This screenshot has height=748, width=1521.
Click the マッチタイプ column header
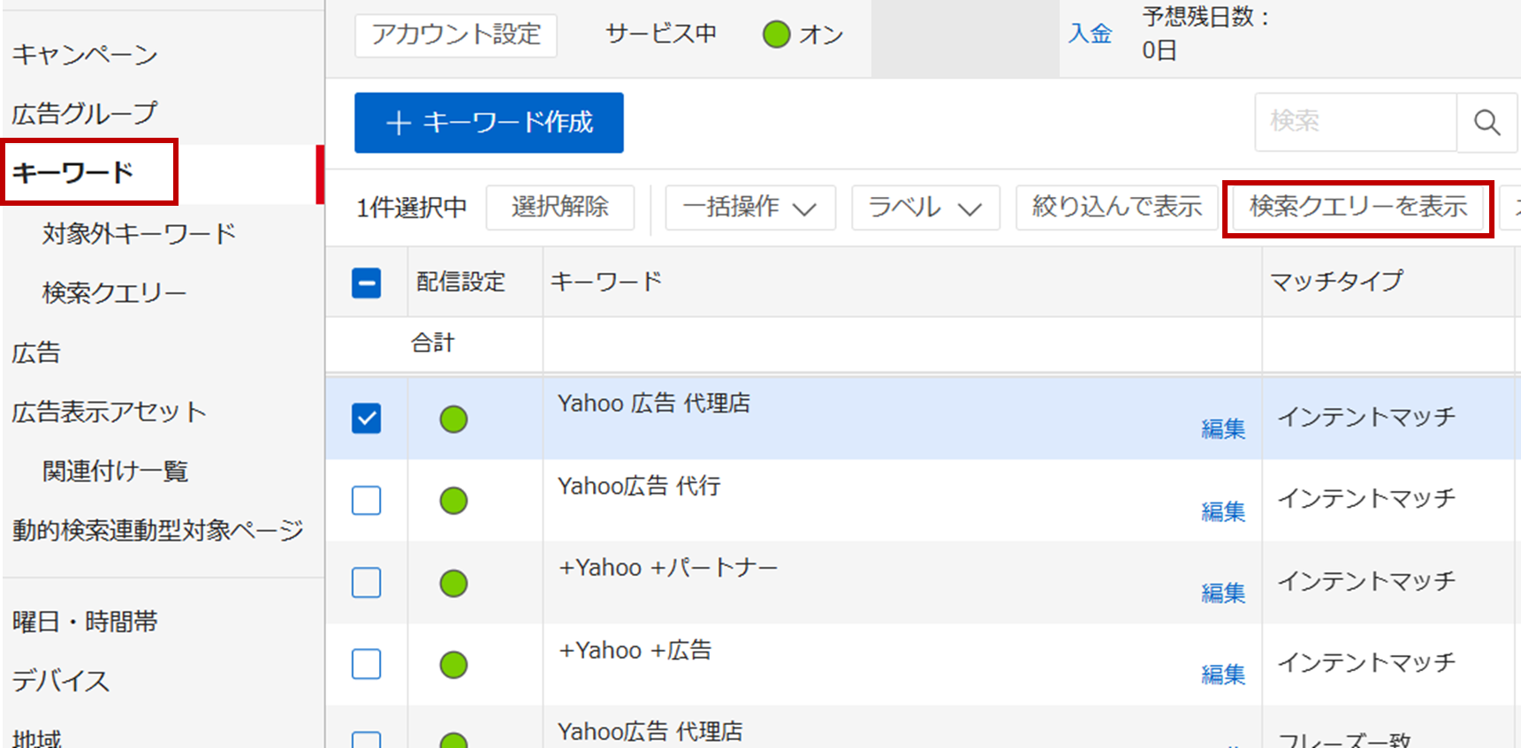click(x=1336, y=282)
